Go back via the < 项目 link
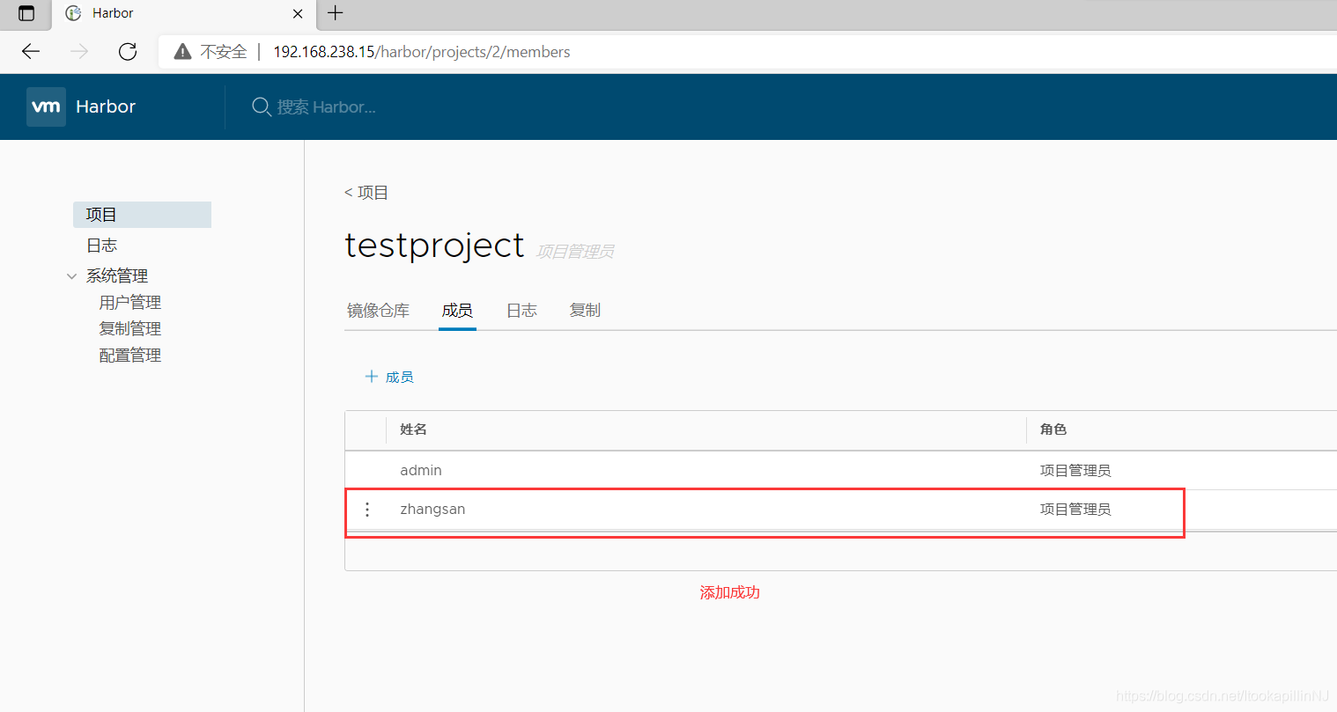Image resolution: width=1337 pixels, height=712 pixels. 366,192
